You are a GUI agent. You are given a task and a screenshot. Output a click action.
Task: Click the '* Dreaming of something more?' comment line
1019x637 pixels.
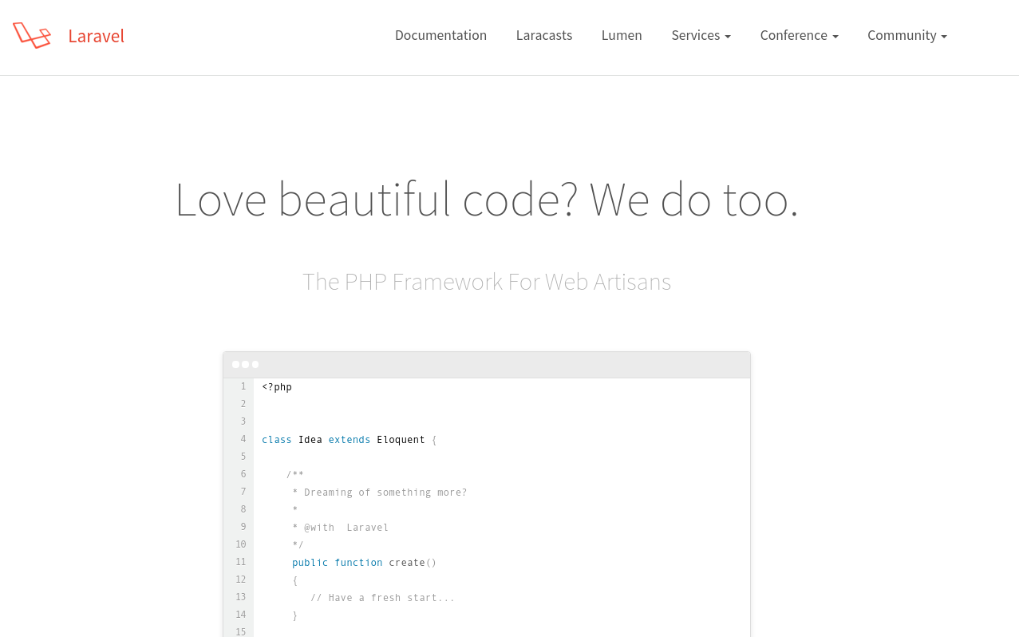click(x=379, y=493)
